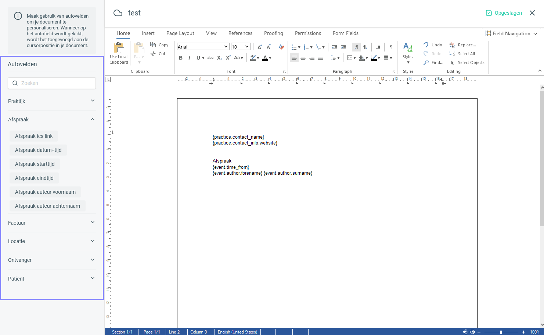Open the Find dialog
Screen dimensions: 544x335
pyautogui.click(x=433, y=63)
